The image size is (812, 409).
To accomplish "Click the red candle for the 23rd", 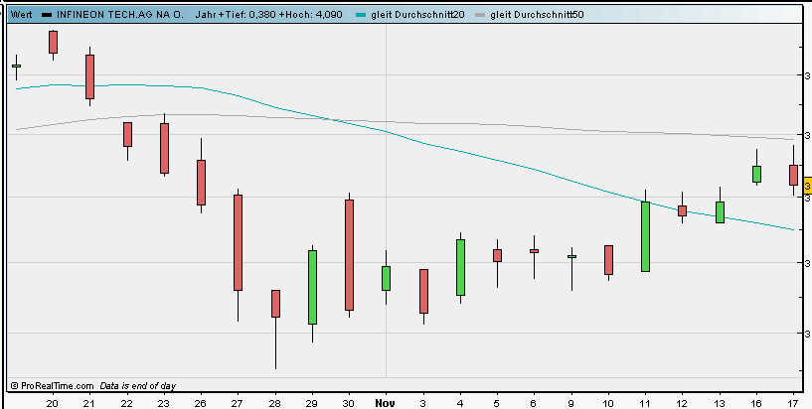I will pyautogui.click(x=164, y=148).
